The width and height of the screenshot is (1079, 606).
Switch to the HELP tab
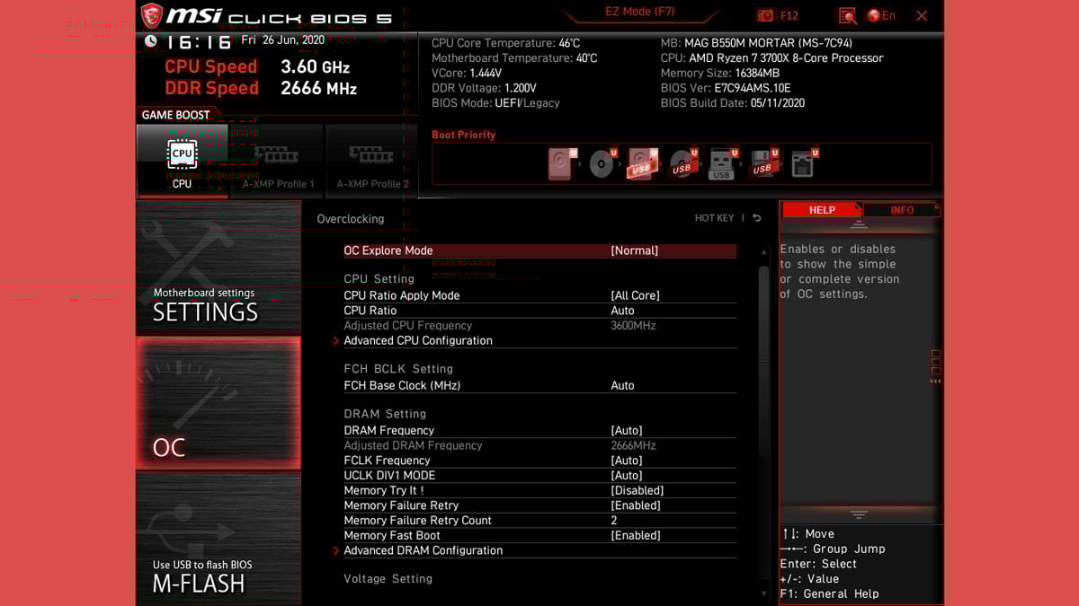[822, 210]
